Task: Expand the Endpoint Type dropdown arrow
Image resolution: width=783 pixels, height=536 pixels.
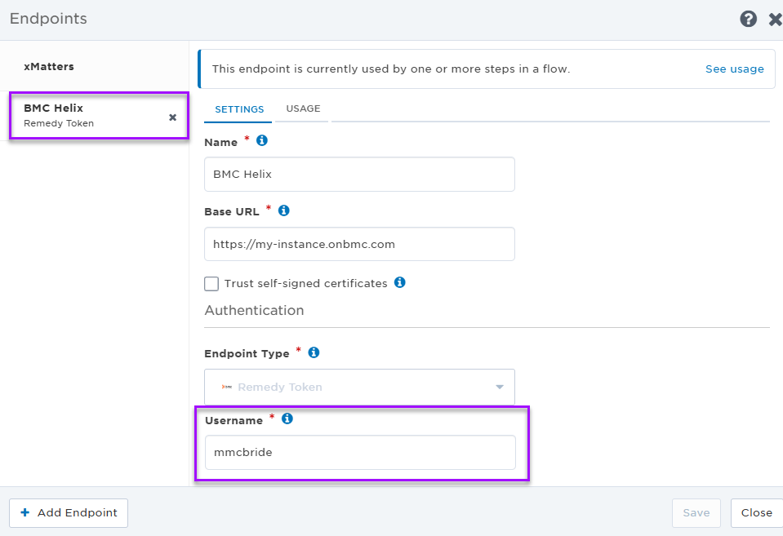Action: (x=500, y=387)
